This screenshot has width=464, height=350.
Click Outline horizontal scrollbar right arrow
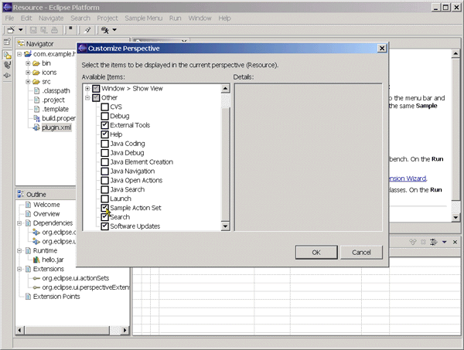[125, 330]
